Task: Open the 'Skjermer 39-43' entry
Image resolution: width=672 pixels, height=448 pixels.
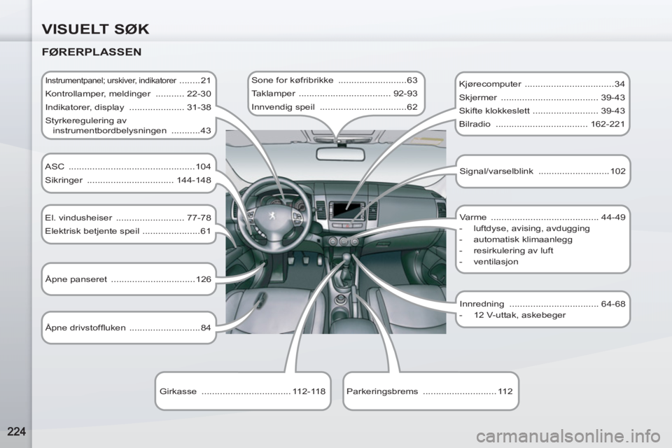Action: [x=542, y=97]
